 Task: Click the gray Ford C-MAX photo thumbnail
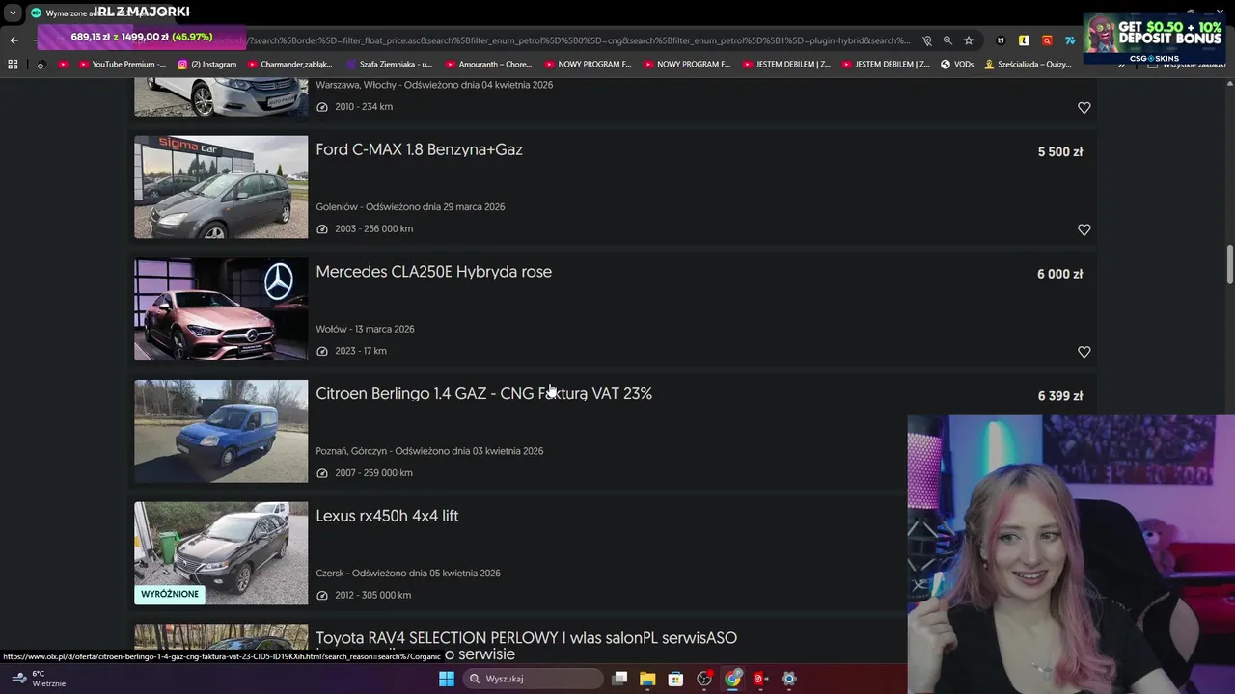[221, 187]
